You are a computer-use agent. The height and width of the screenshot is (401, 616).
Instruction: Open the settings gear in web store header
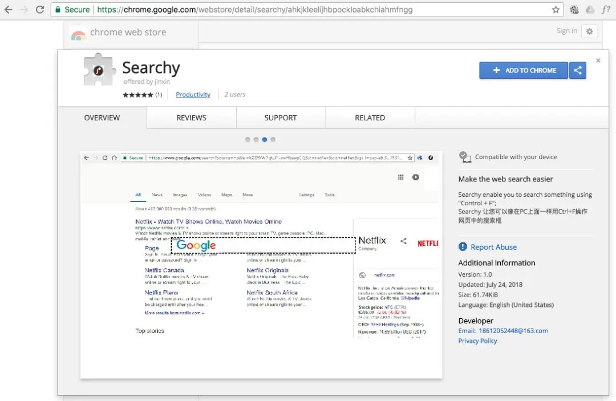coord(589,31)
